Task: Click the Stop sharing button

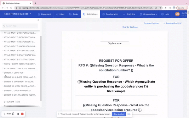Action: pyautogui.click(x=119, y=114)
